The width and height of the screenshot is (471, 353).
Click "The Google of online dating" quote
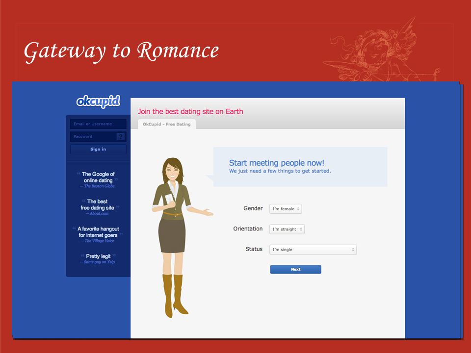[x=98, y=177]
